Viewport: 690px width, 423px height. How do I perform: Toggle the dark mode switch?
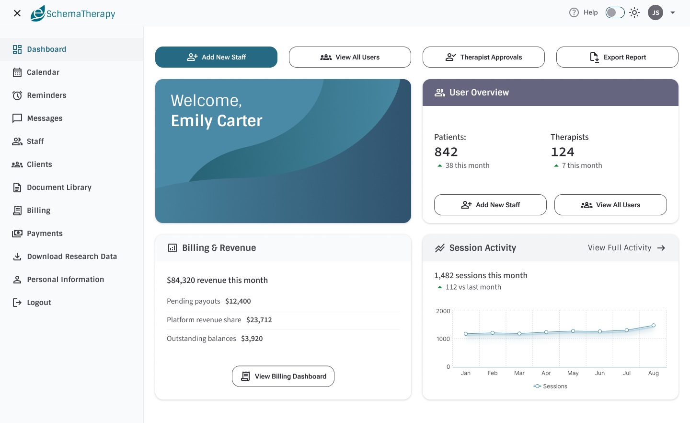[x=615, y=12]
